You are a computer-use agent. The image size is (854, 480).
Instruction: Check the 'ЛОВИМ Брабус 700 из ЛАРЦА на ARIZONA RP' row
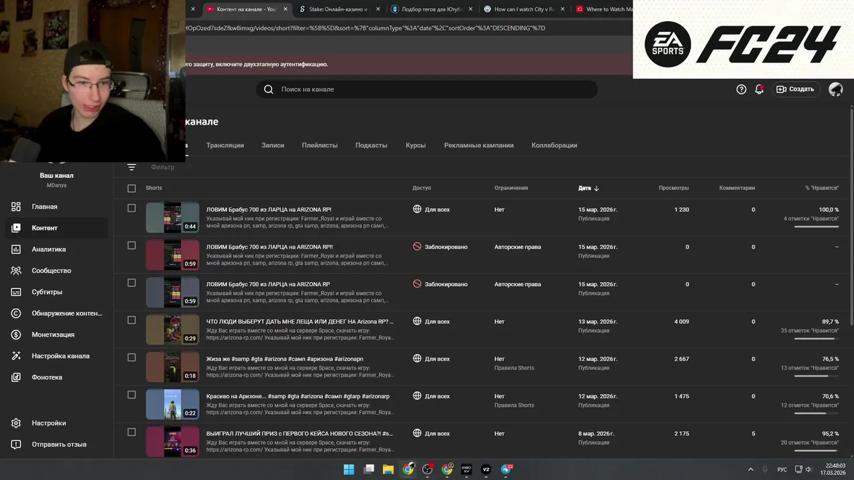131,283
